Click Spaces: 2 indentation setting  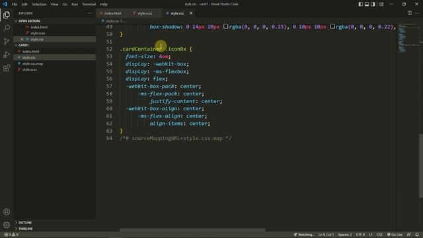[345, 235]
